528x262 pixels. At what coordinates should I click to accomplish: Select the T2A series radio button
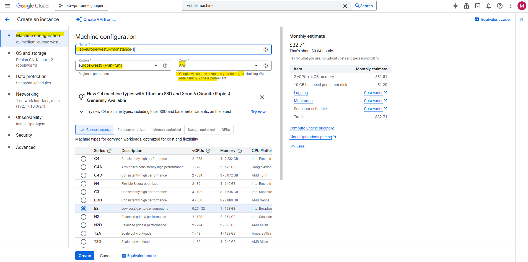click(x=84, y=234)
